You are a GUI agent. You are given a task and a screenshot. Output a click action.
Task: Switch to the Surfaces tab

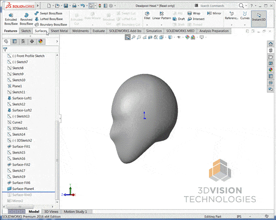pos(41,31)
